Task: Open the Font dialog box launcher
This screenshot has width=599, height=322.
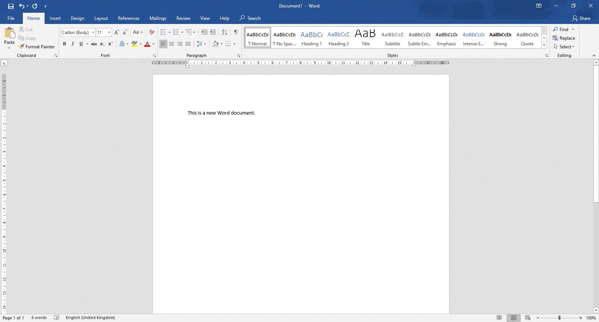Action: (x=154, y=56)
